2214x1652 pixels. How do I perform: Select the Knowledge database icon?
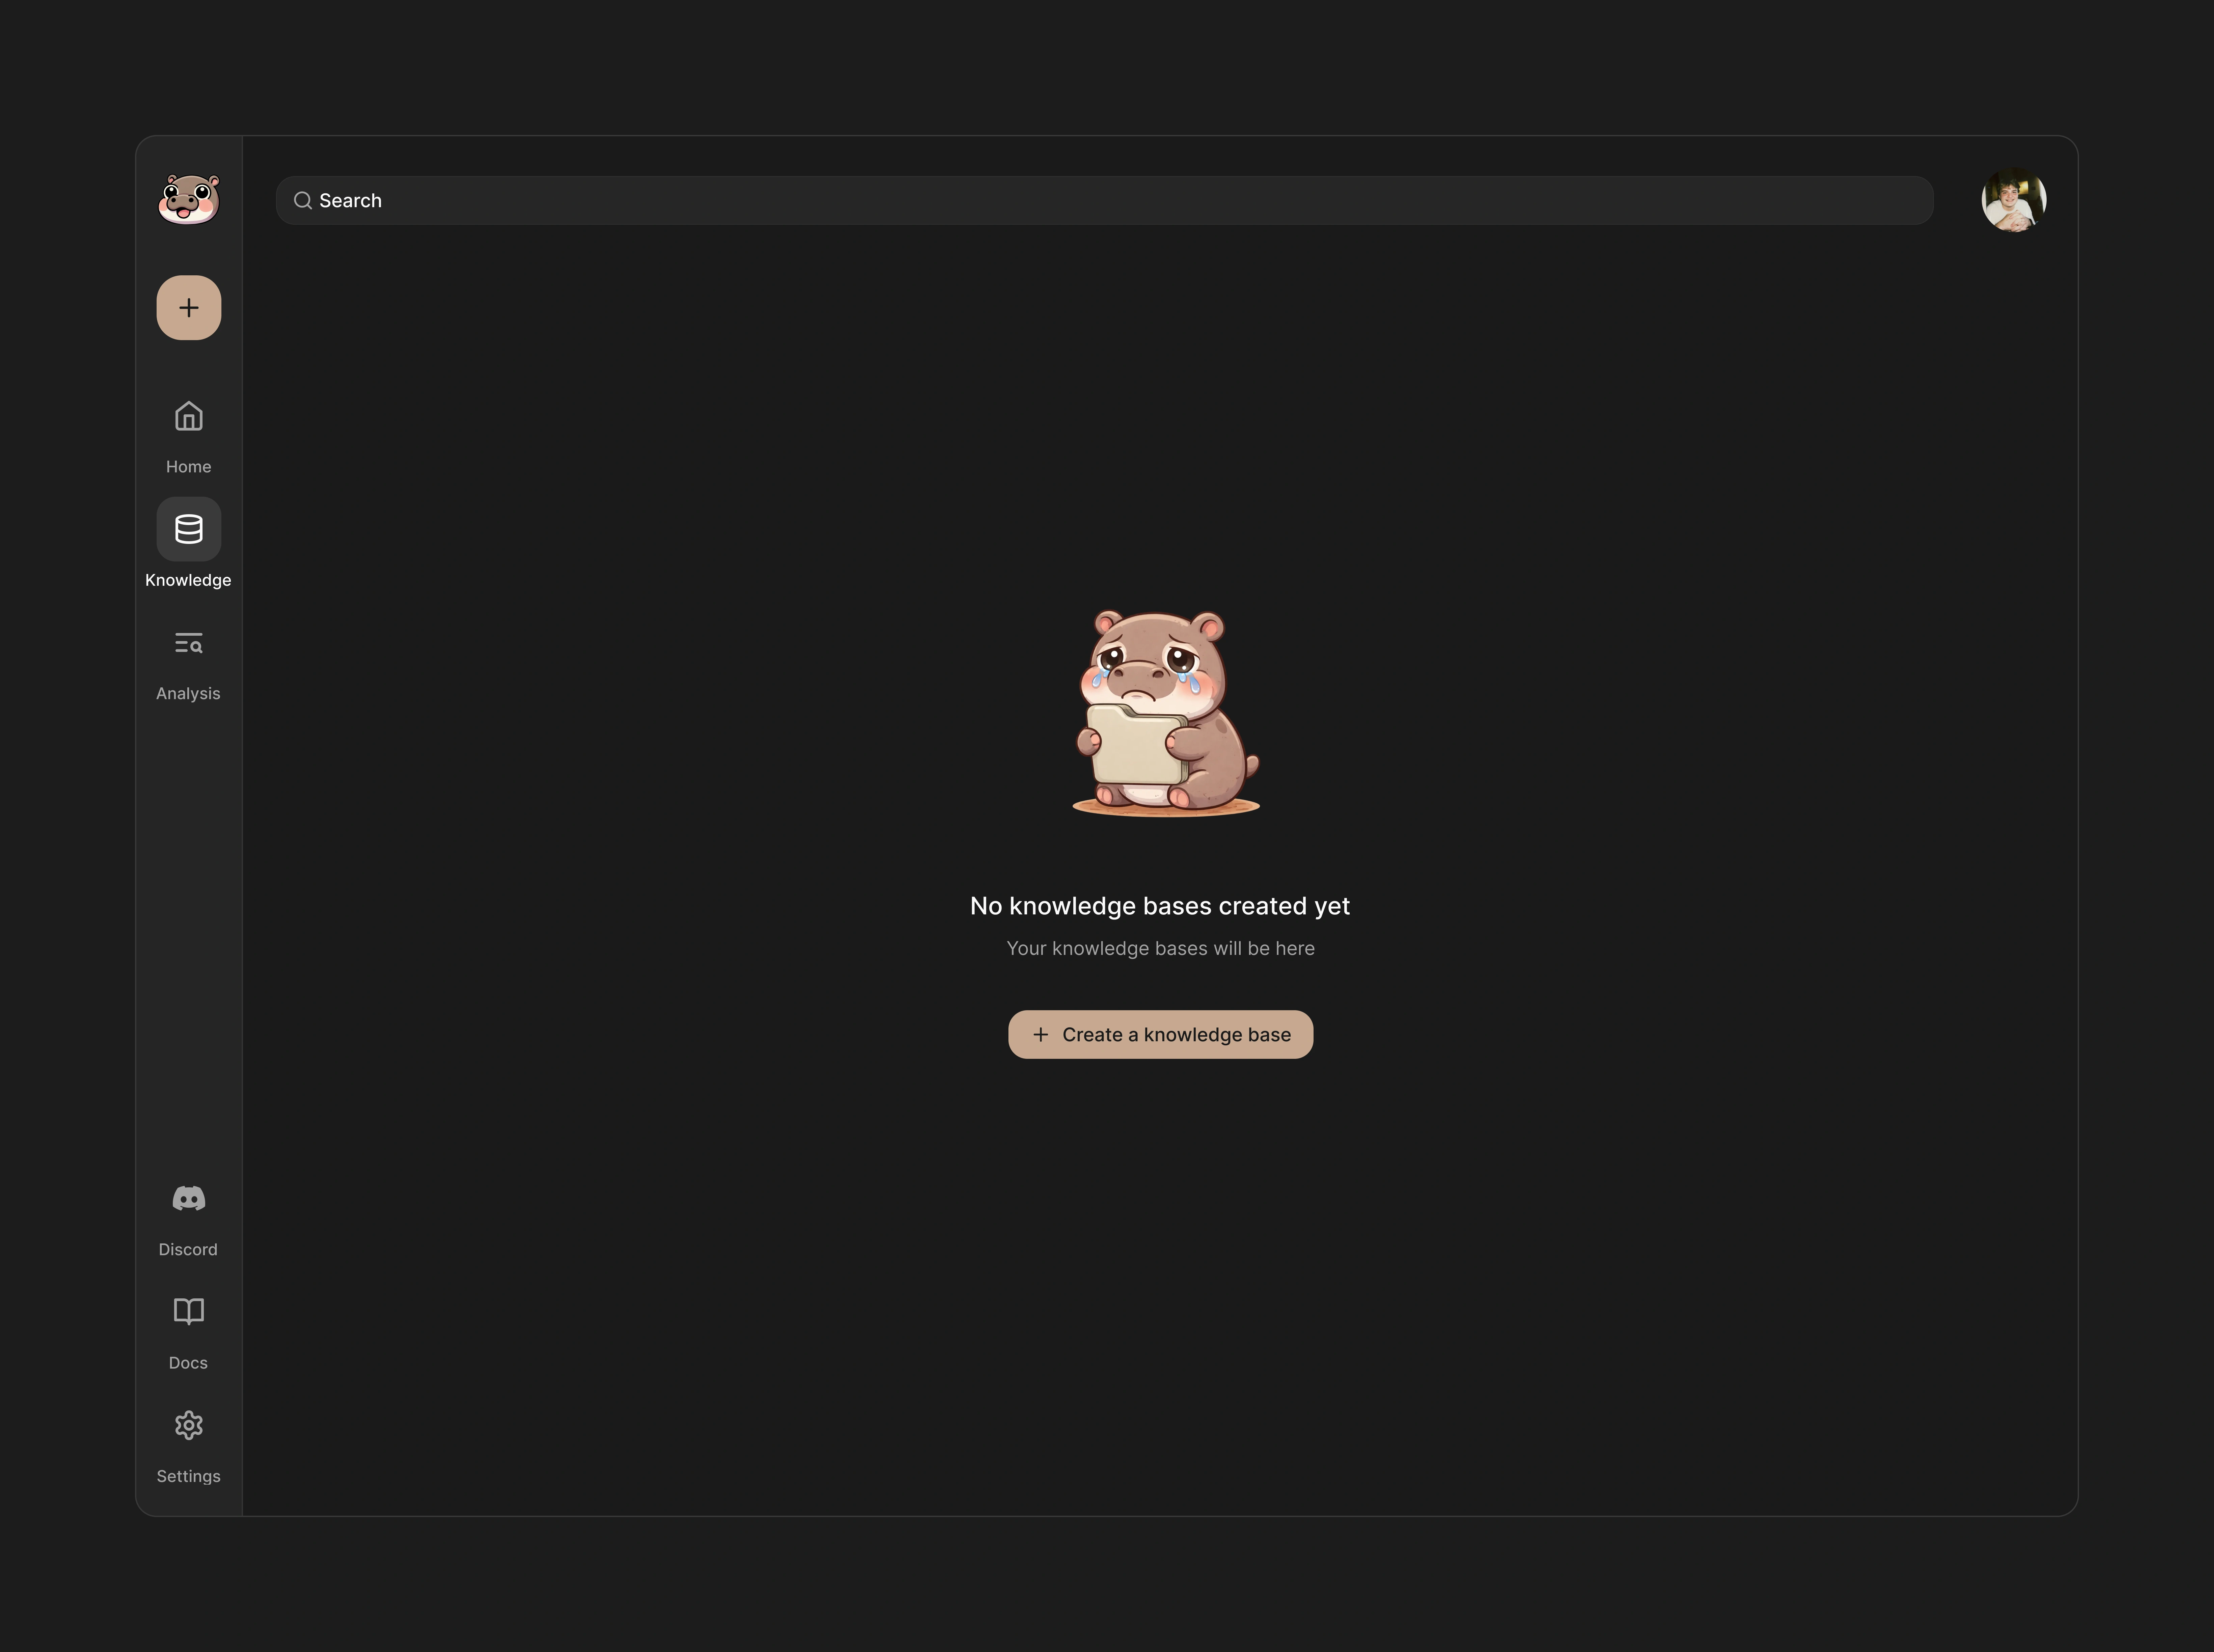[x=188, y=529]
